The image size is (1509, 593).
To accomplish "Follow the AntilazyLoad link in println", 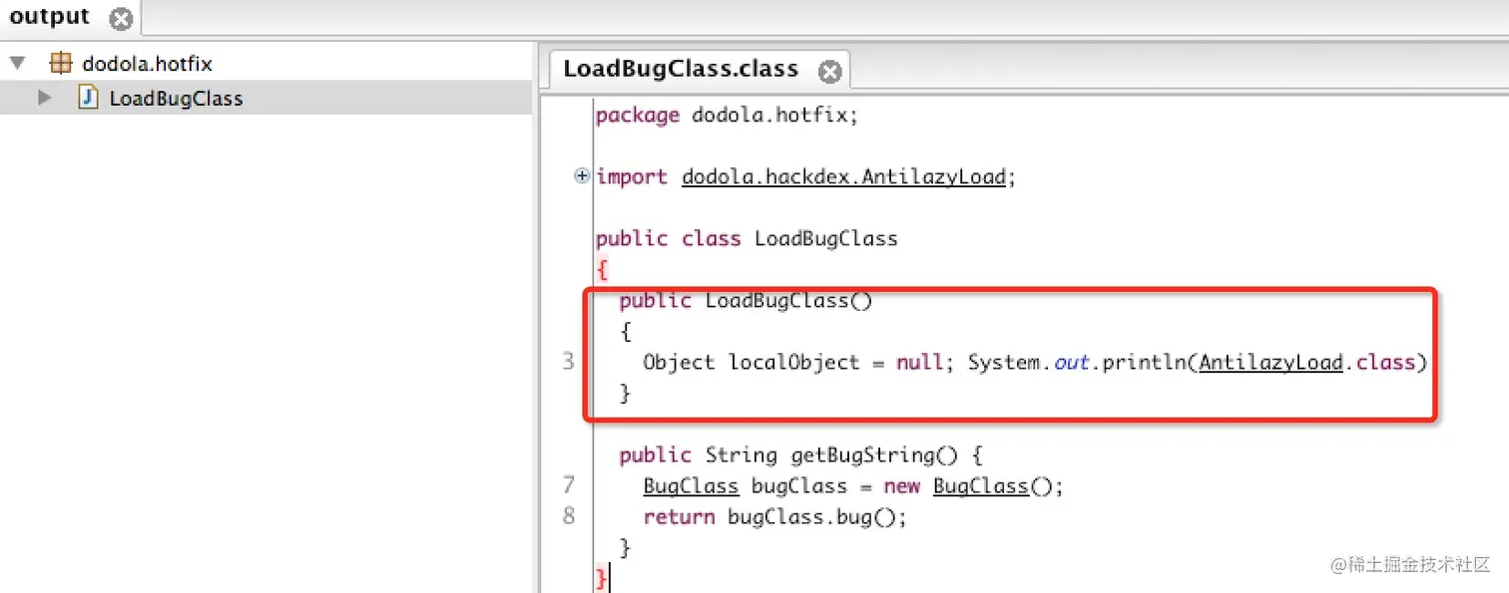I will click(1271, 362).
